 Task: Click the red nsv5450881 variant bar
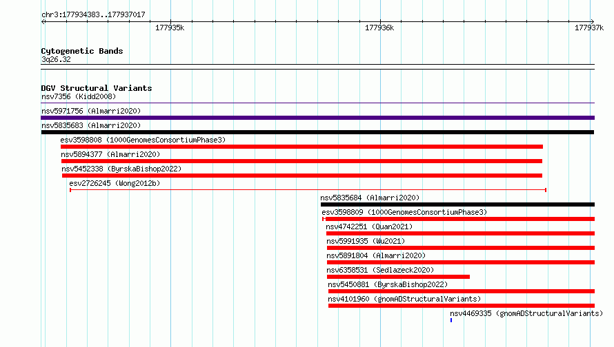pyautogui.click(x=462, y=291)
